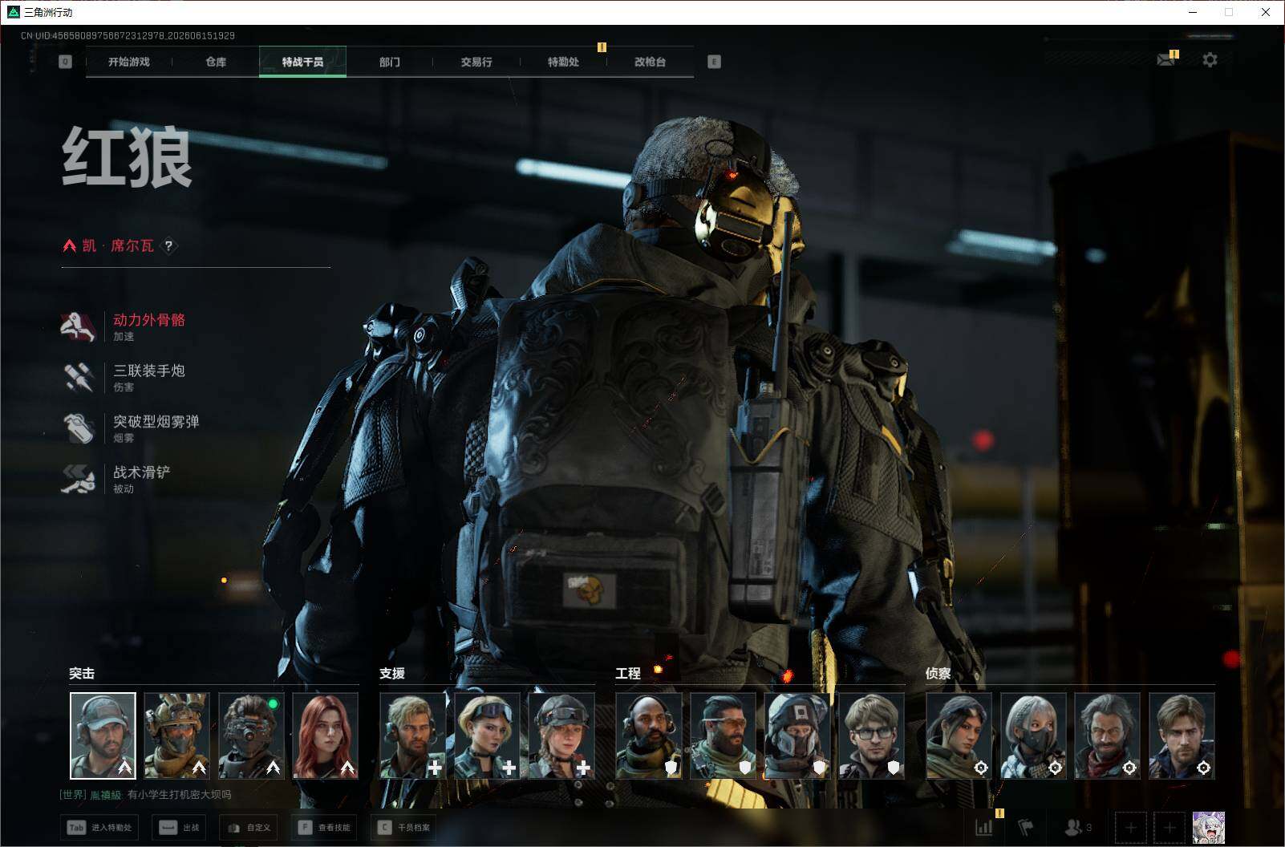Select the 特战干员 tab
This screenshot has height=847, width=1285.
(x=302, y=62)
